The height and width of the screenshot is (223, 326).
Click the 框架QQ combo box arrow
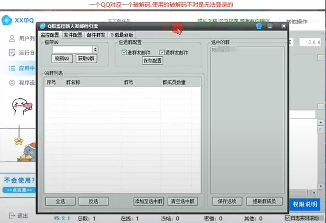pos(95,49)
